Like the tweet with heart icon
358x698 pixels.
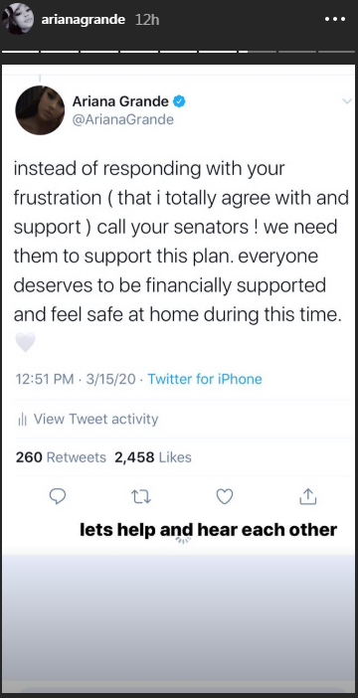(x=225, y=496)
